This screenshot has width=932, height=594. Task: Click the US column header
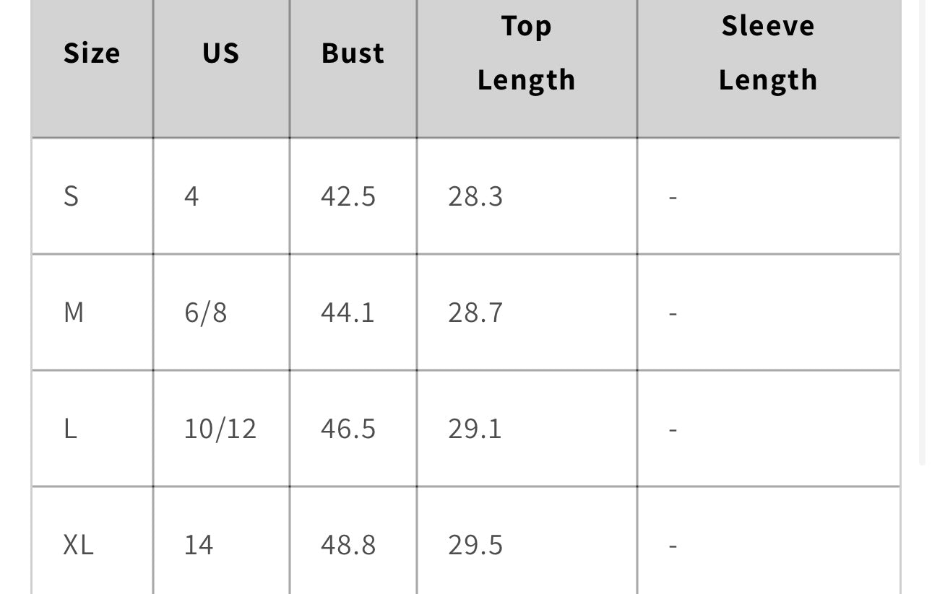[221, 53]
